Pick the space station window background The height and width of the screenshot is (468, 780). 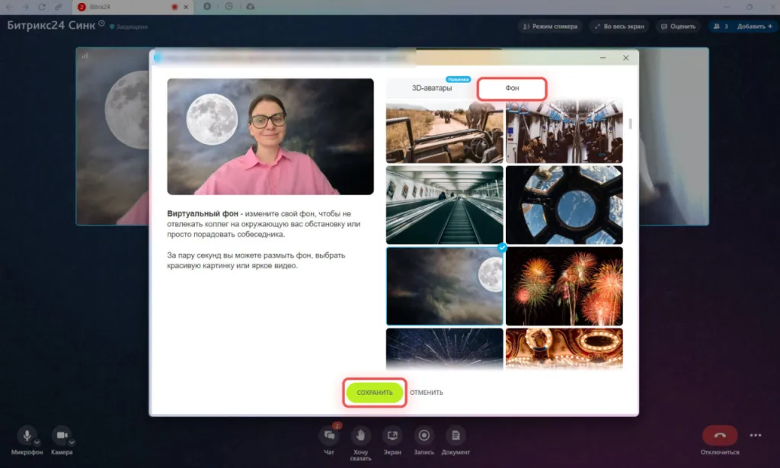point(564,204)
